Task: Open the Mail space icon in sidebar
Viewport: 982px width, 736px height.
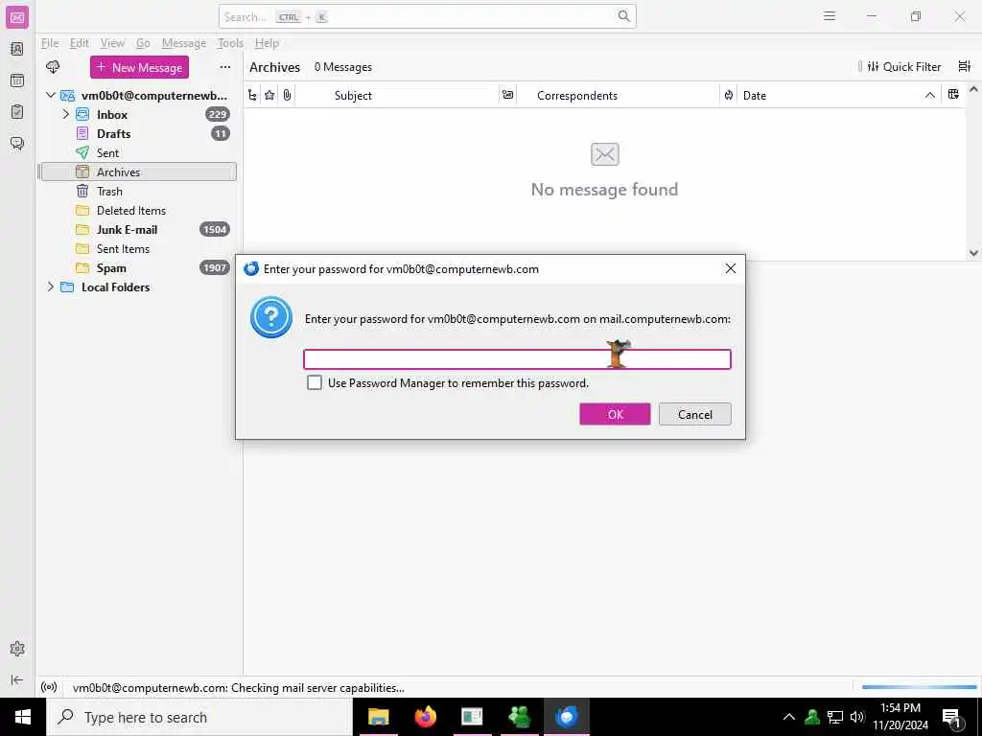Action: [17, 17]
